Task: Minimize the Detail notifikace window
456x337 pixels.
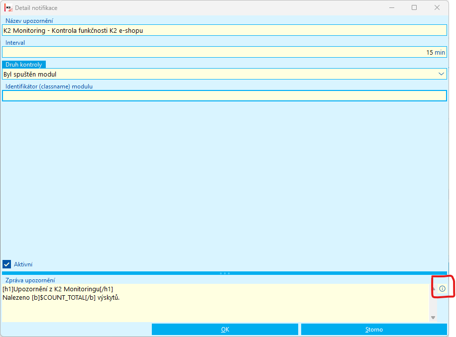Action: click(x=392, y=8)
